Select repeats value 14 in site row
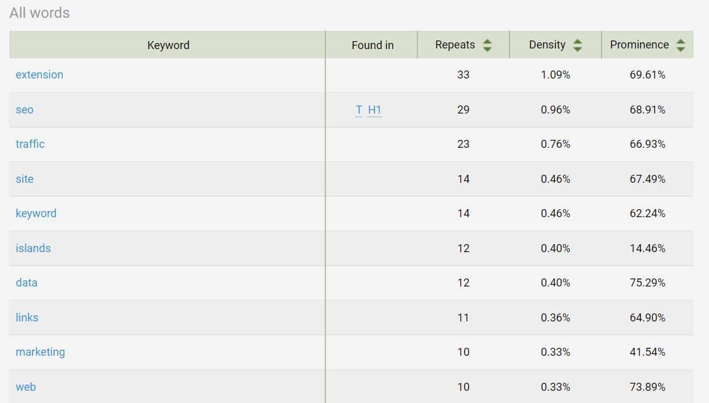The image size is (709, 403). (x=463, y=179)
